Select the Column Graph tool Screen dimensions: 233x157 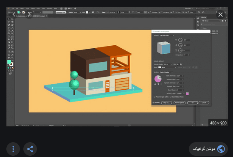pyautogui.click(x=12, y=52)
